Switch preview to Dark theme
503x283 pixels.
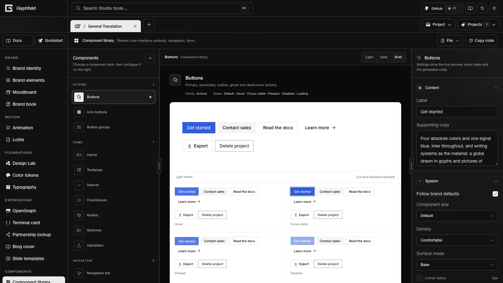384,57
